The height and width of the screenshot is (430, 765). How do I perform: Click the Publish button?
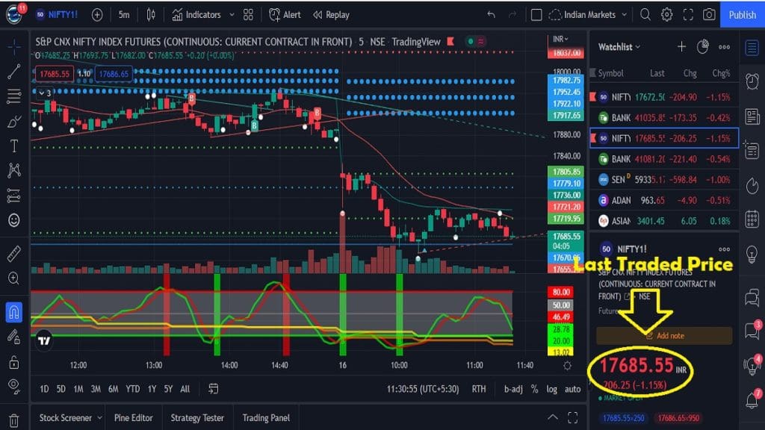(x=742, y=15)
